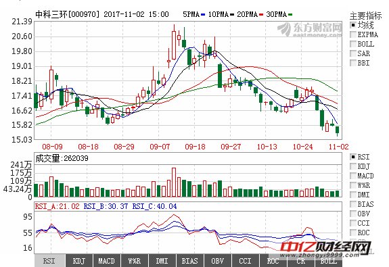This screenshot has width=389, height=267.
Task: Switch to the BOLL bottom tab
Action: click(329, 261)
